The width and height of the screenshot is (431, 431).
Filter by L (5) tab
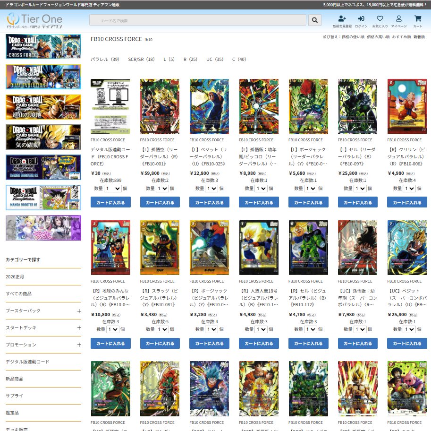tap(169, 59)
